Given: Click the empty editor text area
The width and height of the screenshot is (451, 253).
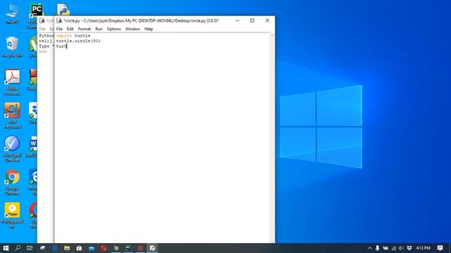Looking at the screenshot, I should 162,143.
